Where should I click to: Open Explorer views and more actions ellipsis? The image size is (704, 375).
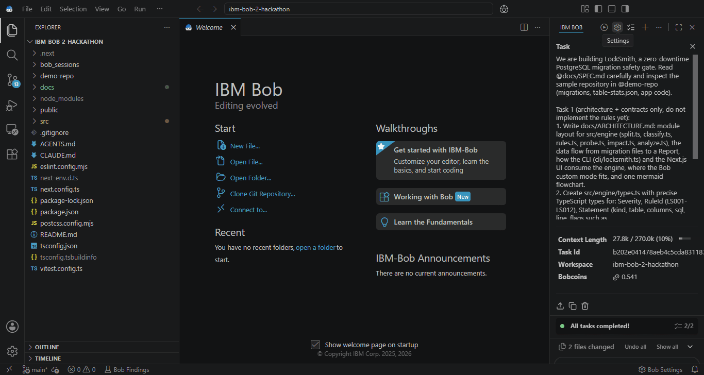(x=166, y=27)
